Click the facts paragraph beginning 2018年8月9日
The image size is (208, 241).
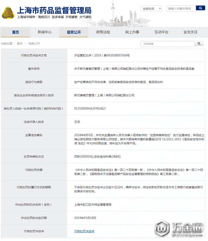tap(139, 139)
